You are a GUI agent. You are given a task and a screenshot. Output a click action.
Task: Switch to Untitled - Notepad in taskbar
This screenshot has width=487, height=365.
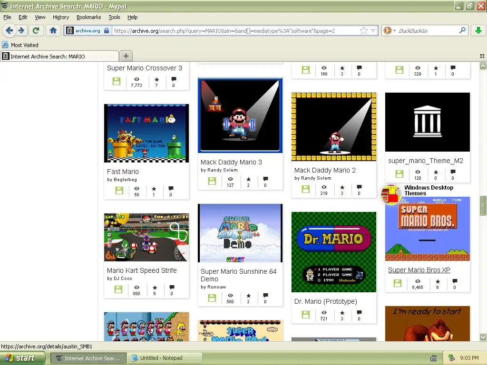click(165, 358)
